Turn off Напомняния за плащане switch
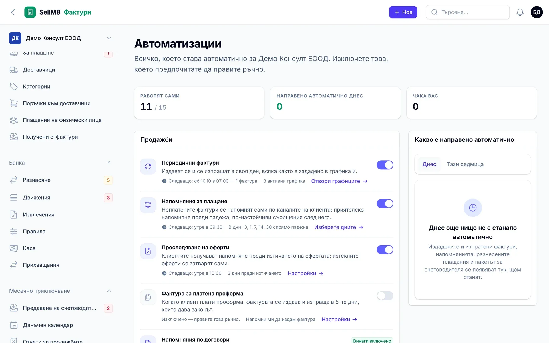This screenshot has height=343, width=549. pyautogui.click(x=385, y=204)
